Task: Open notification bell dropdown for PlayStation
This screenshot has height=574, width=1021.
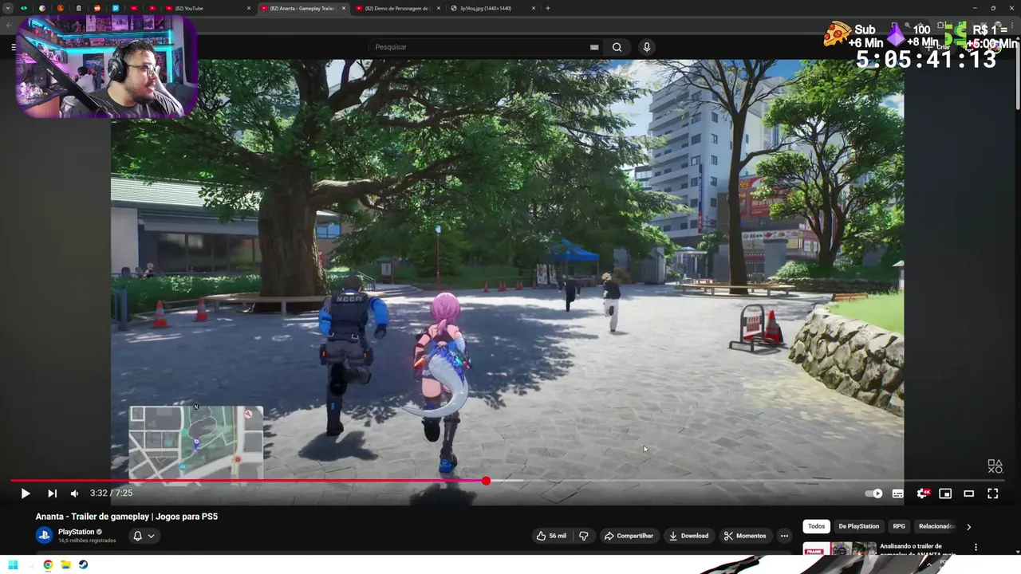Action: pos(144,536)
